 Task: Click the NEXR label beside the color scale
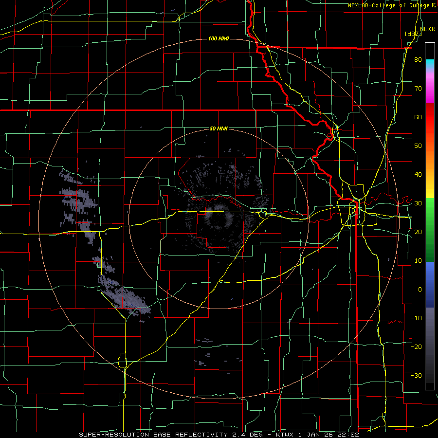tap(428, 29)
